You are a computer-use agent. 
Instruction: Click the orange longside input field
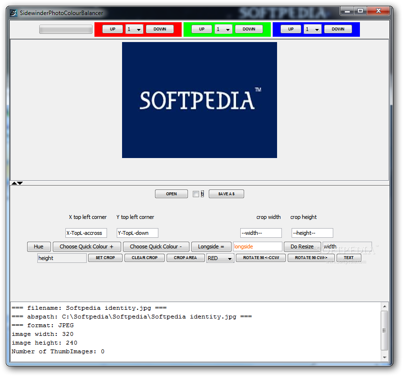[x=258, y=246]
